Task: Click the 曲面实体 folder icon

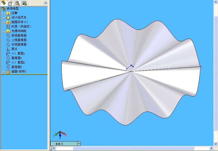Action: click(x=8, y=22)
